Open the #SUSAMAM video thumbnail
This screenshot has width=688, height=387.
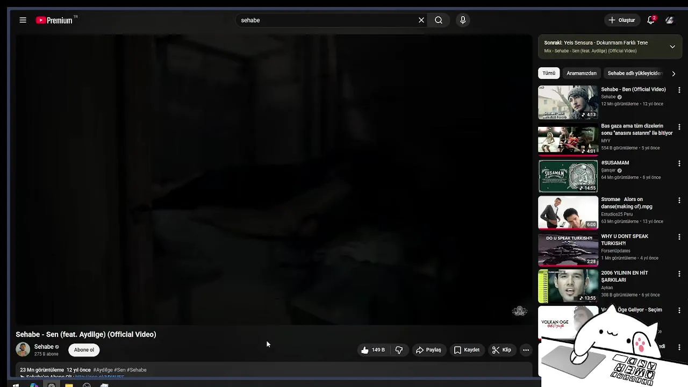point(568,176)
